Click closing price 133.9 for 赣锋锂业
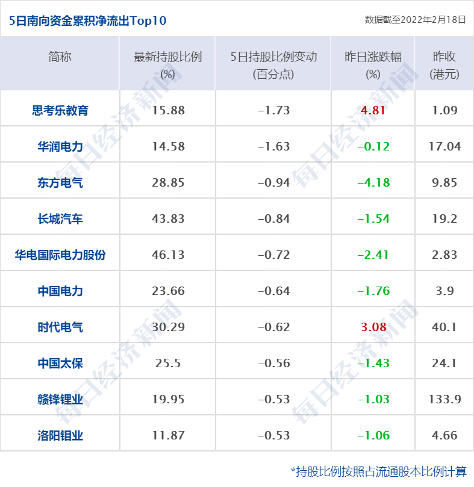The image size is (474, 487). [x=444, y=400]
